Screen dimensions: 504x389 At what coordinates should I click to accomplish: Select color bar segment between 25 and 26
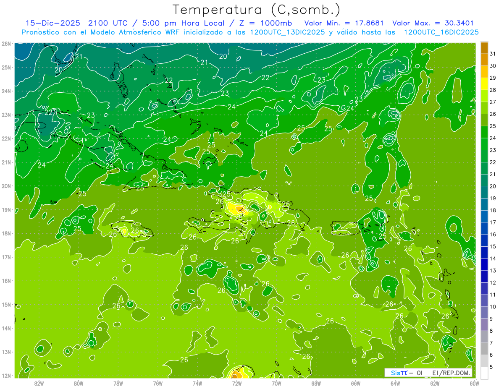tap(484, 120)
